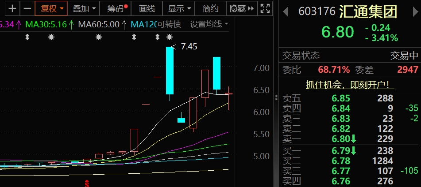Enter fullscreen with the expand icon
Screen dimensions: 421x187
[x=265, y=8]
